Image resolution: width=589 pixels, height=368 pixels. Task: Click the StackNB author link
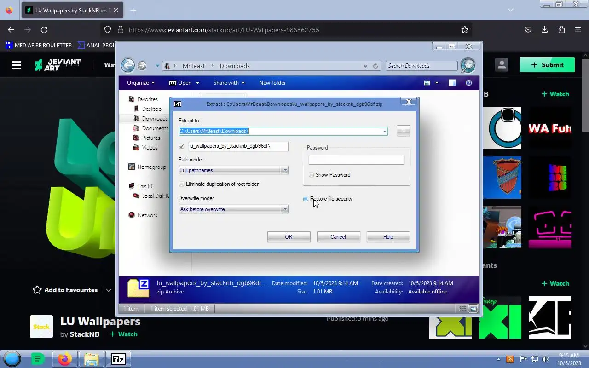click(85, 334)
